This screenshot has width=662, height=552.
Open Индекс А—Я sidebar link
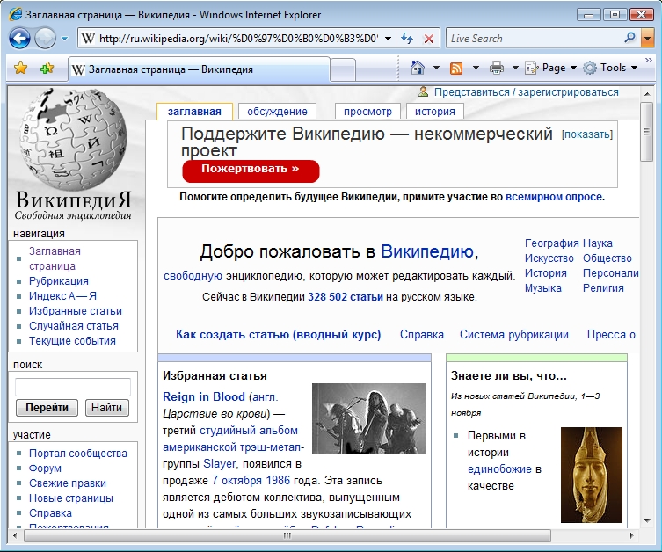(62, 296)
